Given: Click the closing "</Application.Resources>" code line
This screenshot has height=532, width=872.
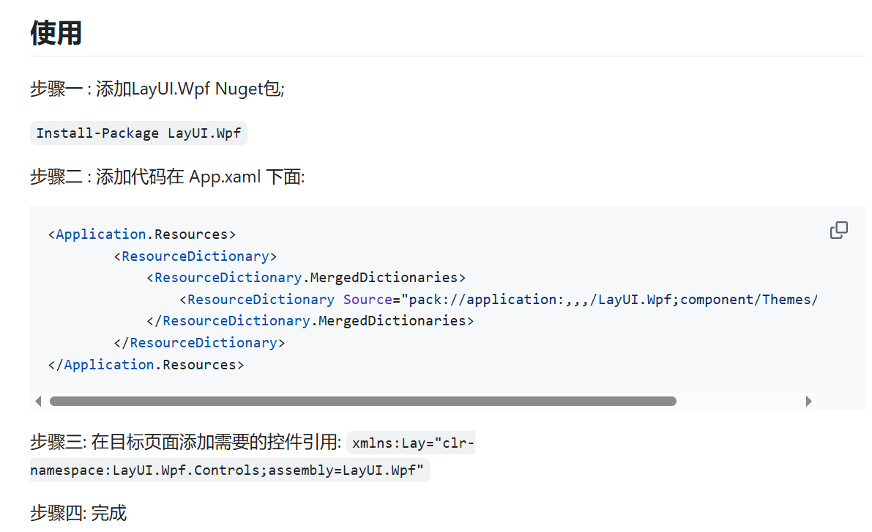Looking at the screenshot, I should point(146,364).
